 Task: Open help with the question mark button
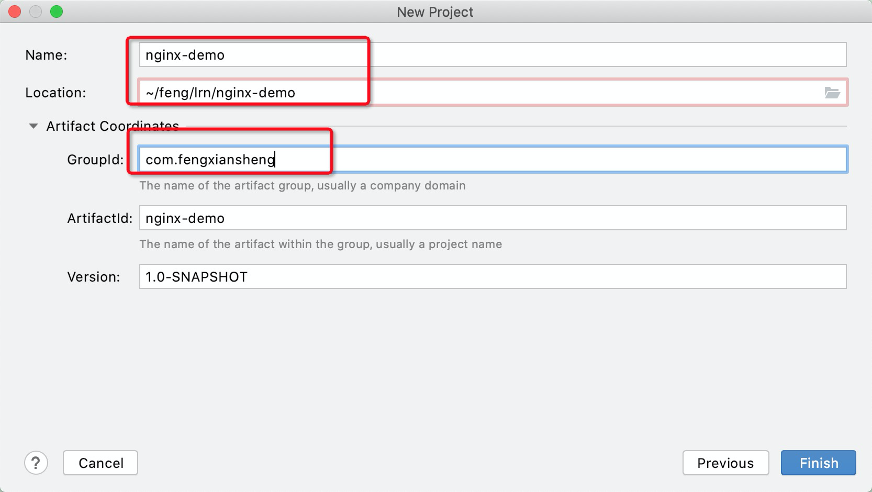tap(36, 463)
